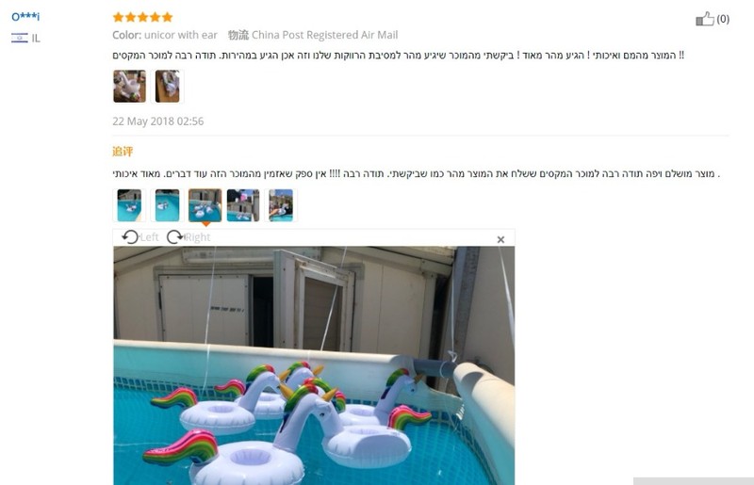Open the second photo thumbnail of the 22 May review
The height and width of the screenshot is (485, 754).
(168, 86)
